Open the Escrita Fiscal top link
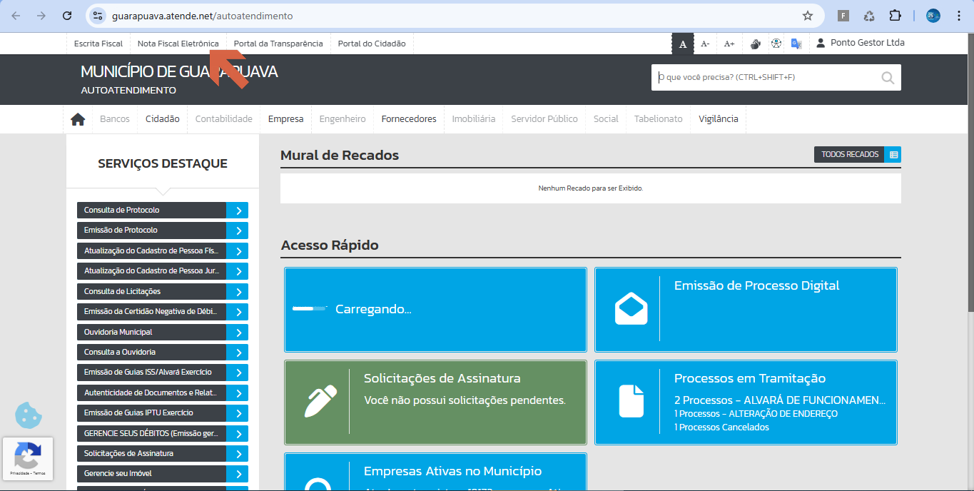This screenshot has height=491, width=974. pyautogui.click(x=98, y=44)
